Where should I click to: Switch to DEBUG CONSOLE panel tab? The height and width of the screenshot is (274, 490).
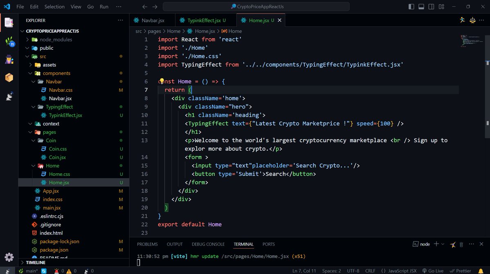(x=208, y=244)
